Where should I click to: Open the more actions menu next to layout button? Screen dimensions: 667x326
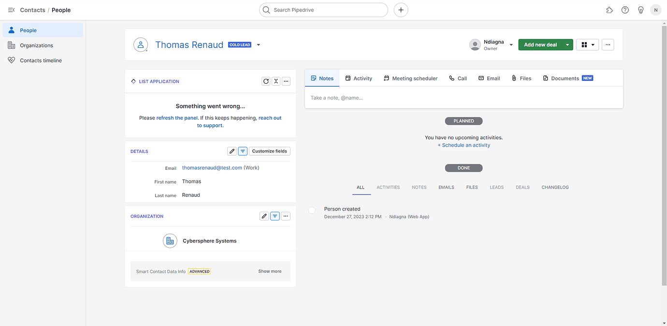click(x=608, y=44)
